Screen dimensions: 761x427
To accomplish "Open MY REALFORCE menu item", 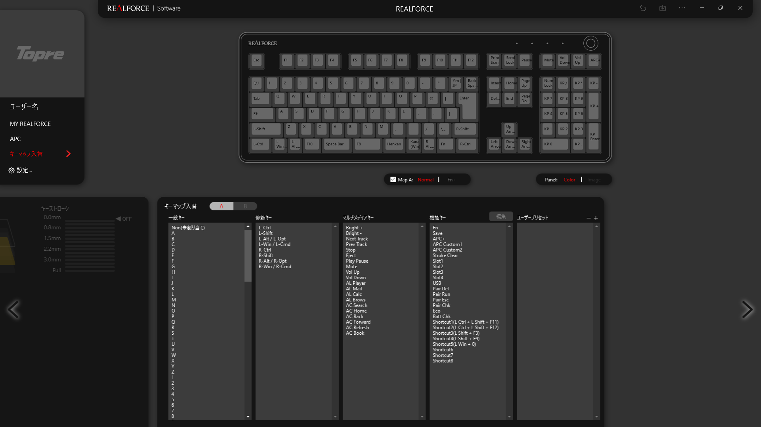I will pos(30,124).
